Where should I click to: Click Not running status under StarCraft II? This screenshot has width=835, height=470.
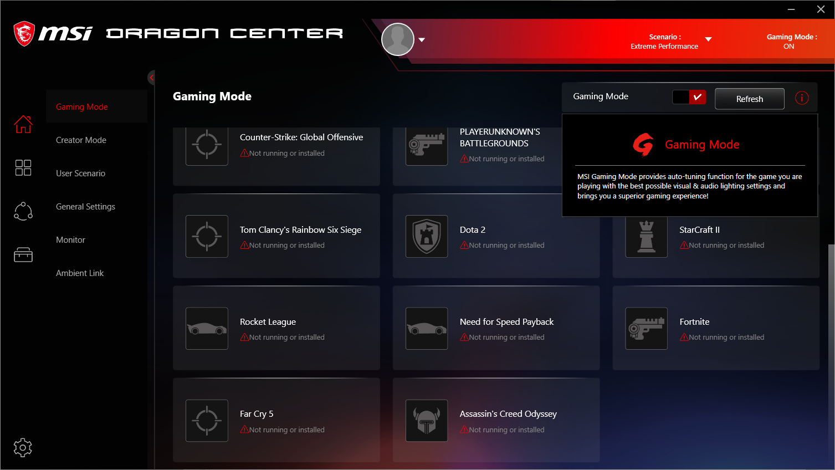point(726,245)
